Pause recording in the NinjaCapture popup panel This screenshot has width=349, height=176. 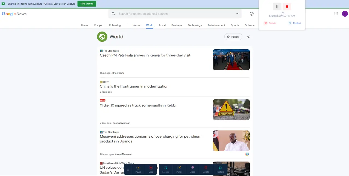(277, 6)
